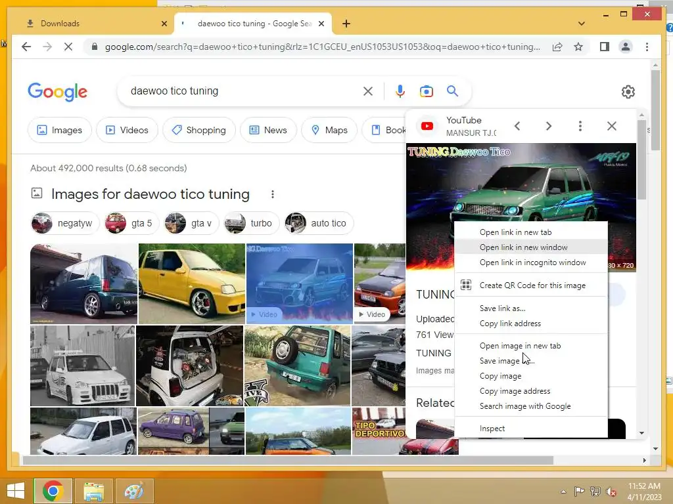The image size is (673, 504).
Task: Open Chrome's three-dot menu
Action: tap(647, 47)
